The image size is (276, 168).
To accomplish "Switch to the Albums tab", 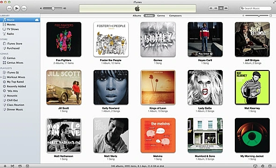I will (x=137, y=15).
